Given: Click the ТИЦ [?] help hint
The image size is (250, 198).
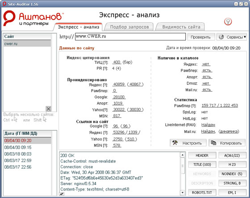Looking at the screenshot, I should [x=105, y=62].
